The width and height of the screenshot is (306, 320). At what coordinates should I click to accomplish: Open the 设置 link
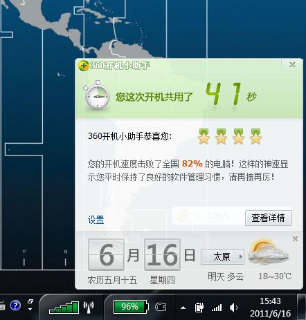tap(96, 220)
